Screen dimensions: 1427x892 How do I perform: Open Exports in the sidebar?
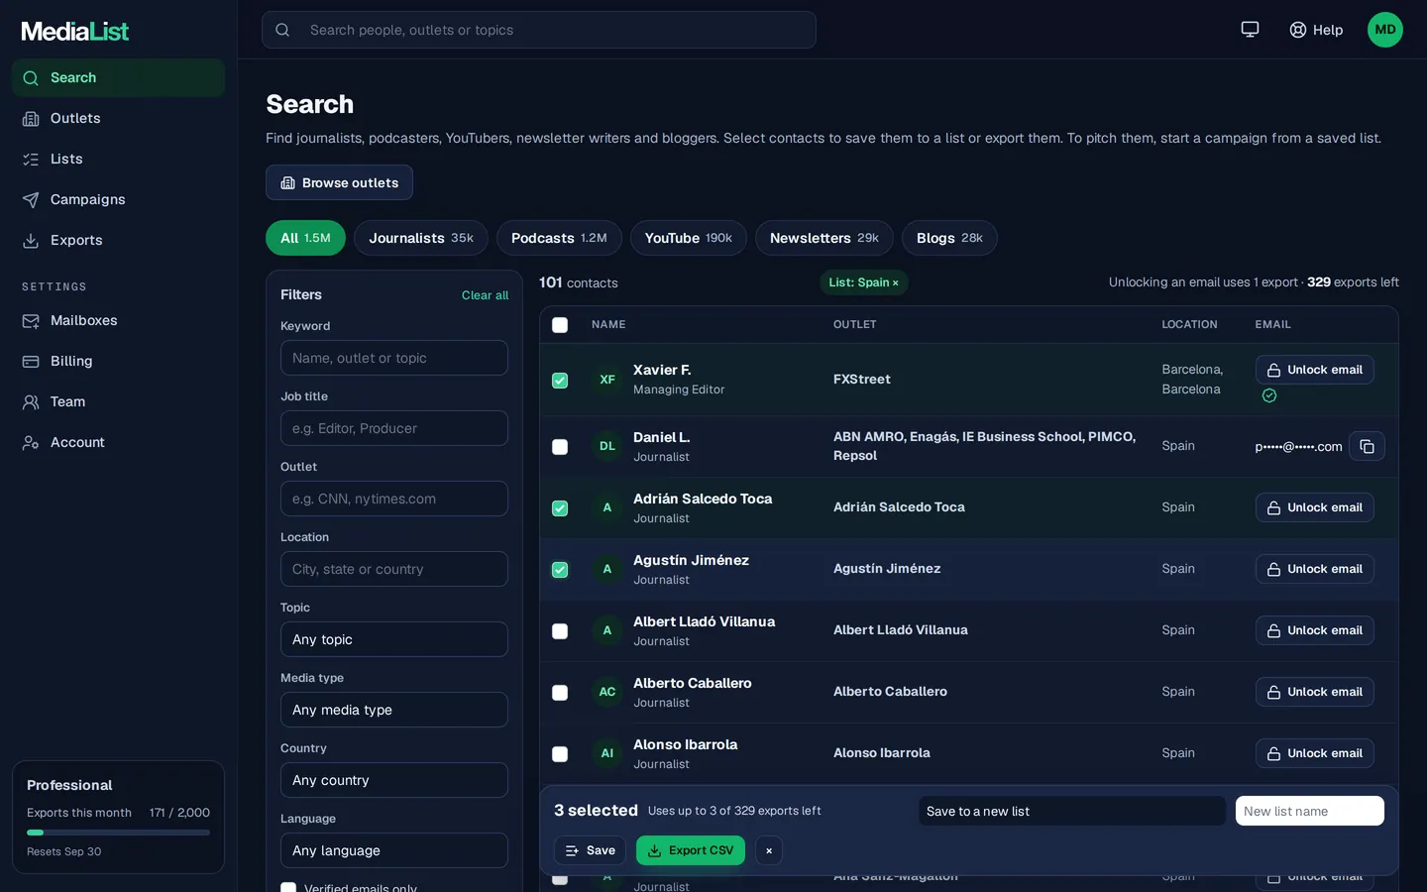click(x=118, y=240)
